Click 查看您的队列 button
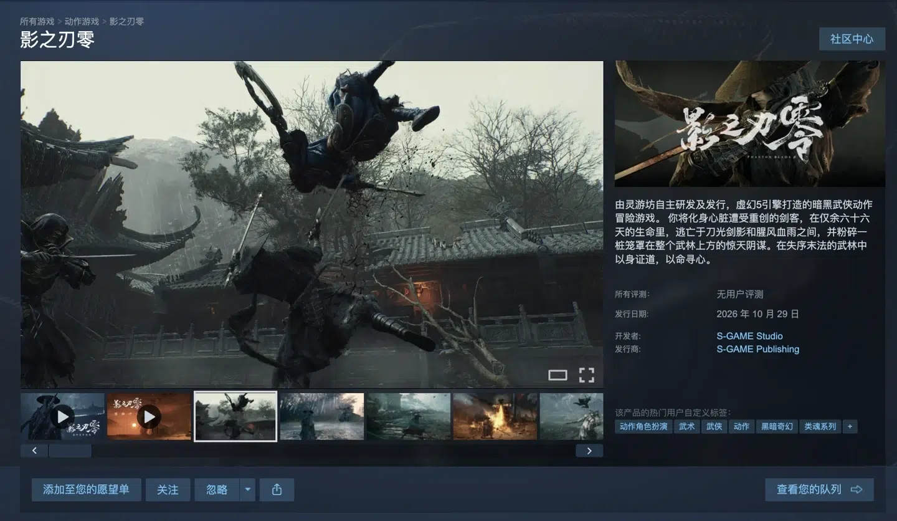The height and width of the screenshot is (521, 897). (819, 490)
